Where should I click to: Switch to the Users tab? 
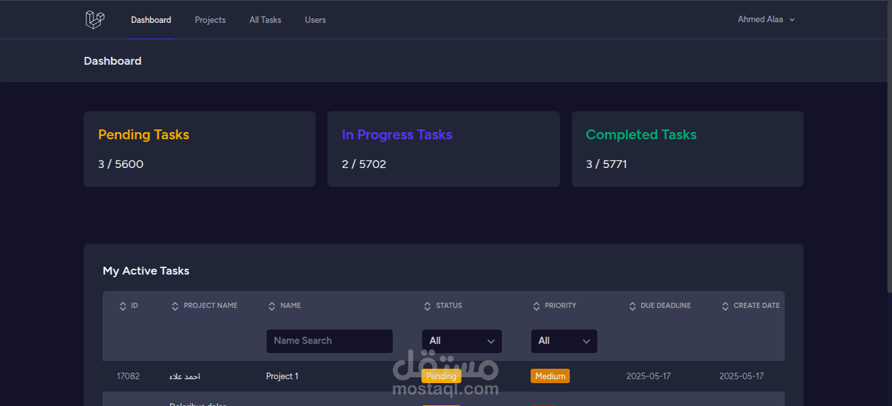(315, 20)
